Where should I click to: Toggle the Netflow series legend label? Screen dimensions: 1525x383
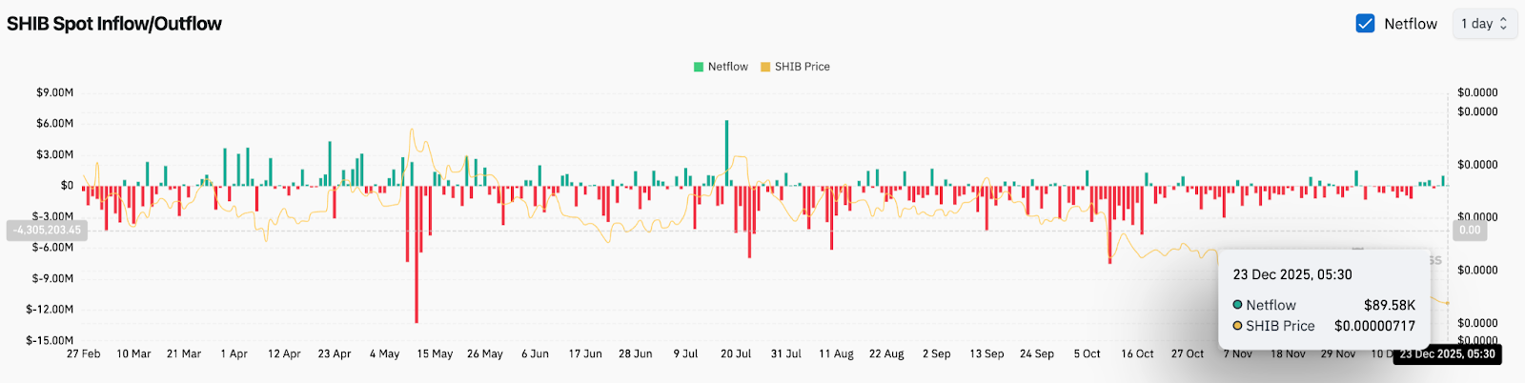(x=727, y=67)
